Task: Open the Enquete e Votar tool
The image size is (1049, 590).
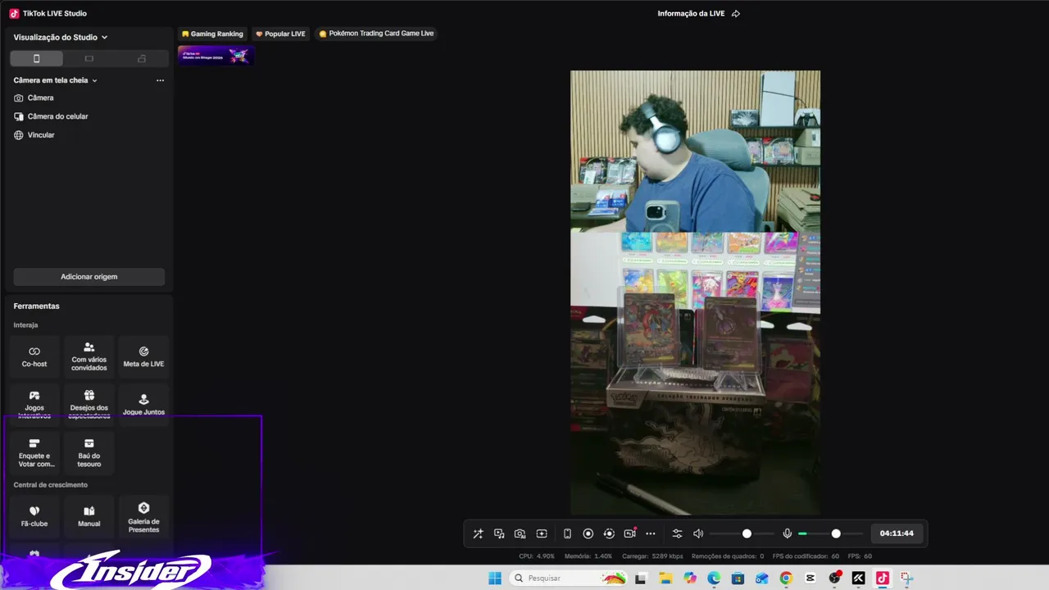Action: coord(34,453)
